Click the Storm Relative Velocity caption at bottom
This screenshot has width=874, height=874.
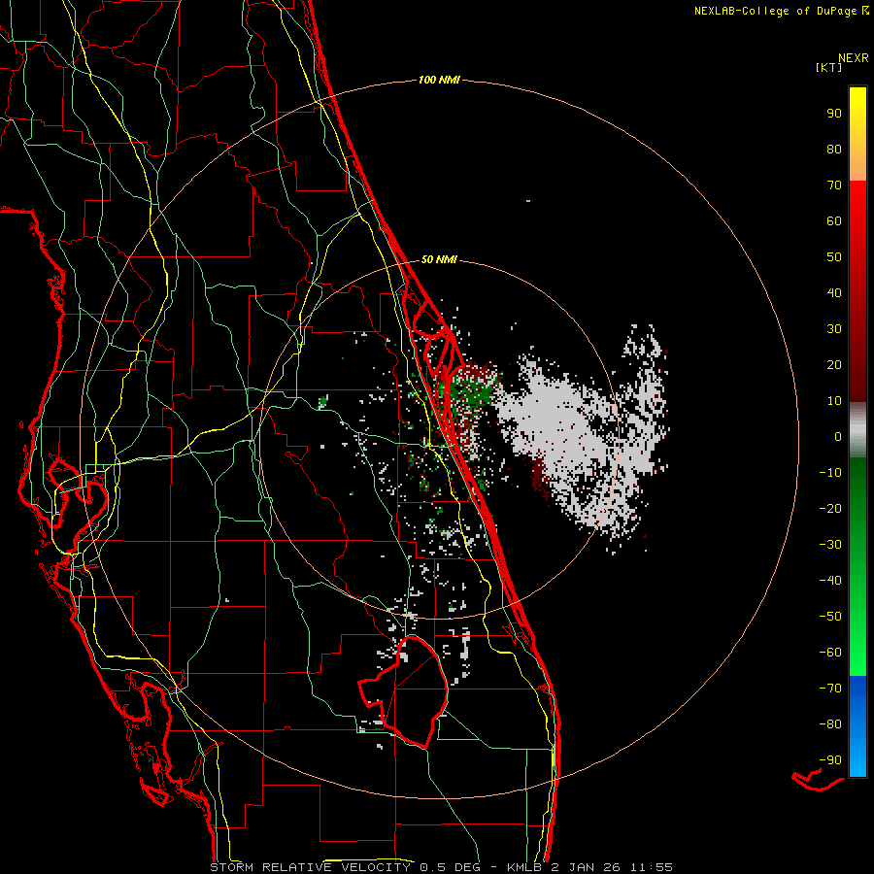coord(442,867)
